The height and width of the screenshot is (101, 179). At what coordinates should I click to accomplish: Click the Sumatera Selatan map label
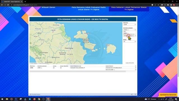63,54
